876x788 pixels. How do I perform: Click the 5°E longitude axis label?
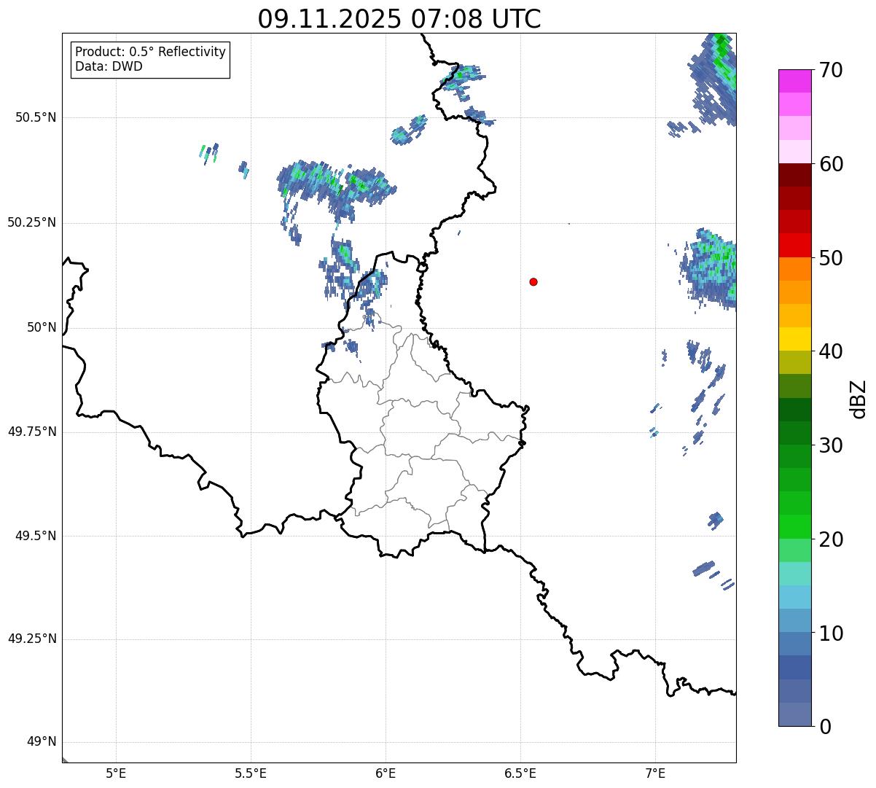point(116,773)
